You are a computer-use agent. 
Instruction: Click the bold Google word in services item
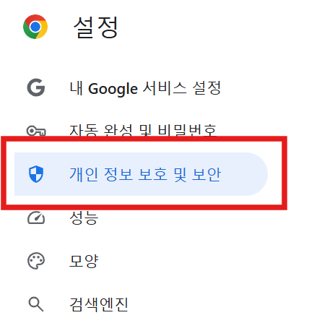(113, 89)
